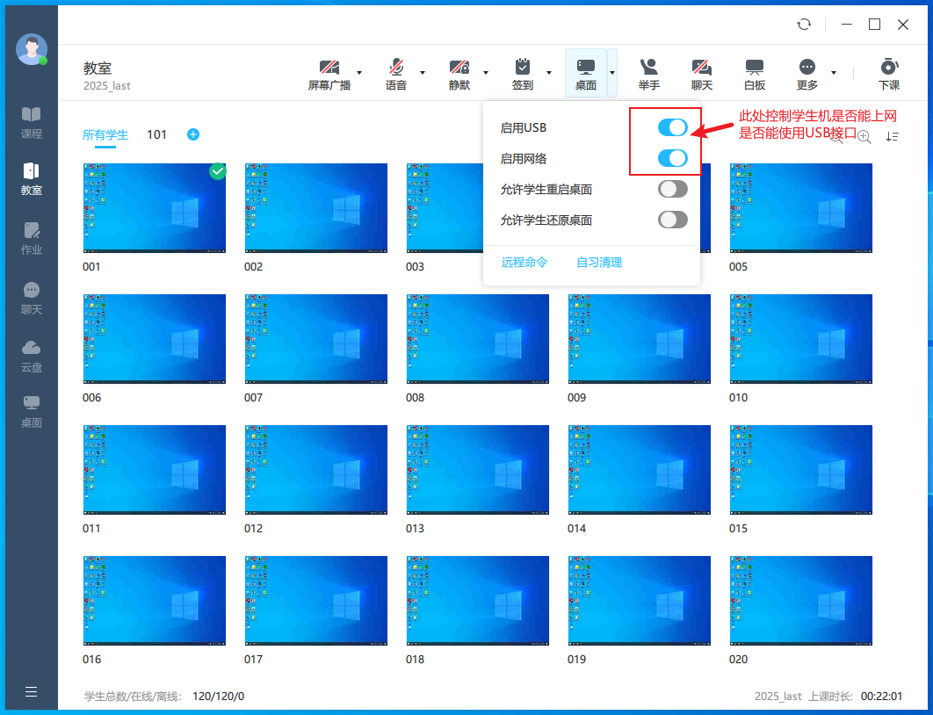933x715 pixels.
Task: Switch to the 所有学生 tab
Action: (105, 135)
